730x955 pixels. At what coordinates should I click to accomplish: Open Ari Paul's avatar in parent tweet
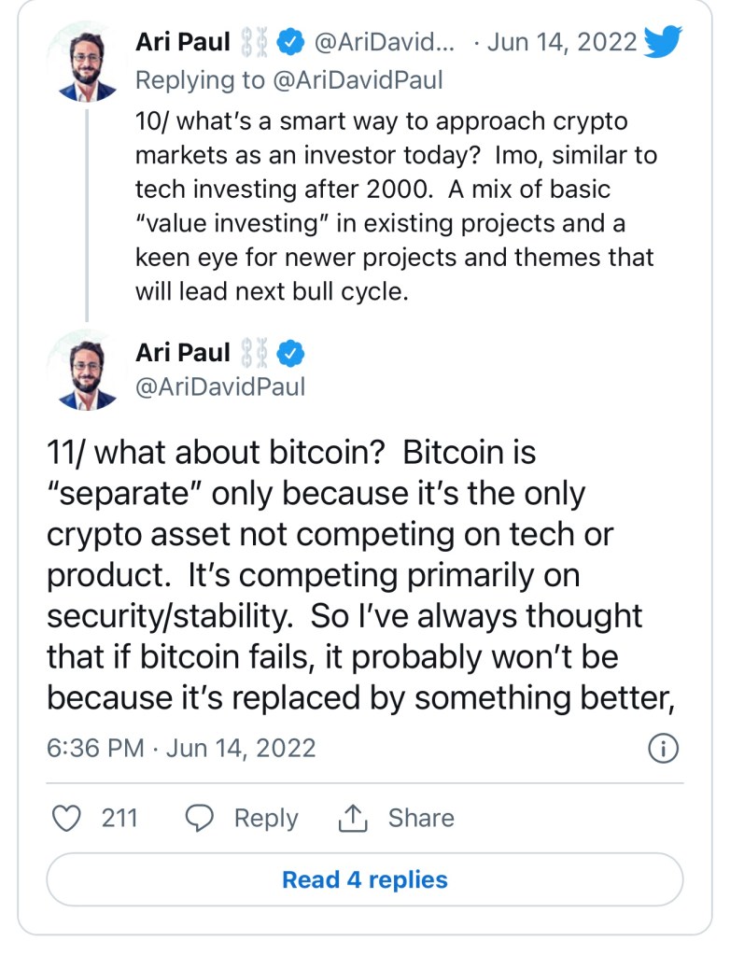pos(86,60)
